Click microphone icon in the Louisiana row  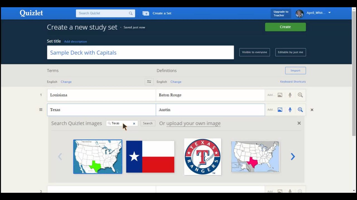coord(290,95)
